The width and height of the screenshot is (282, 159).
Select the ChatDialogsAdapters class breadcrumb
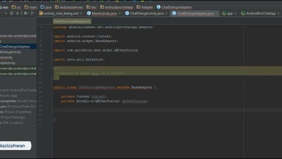[x=174, y=7]
